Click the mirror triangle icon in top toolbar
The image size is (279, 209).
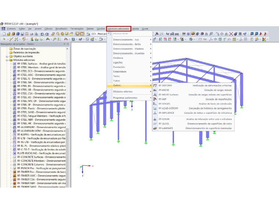[227, 34]
